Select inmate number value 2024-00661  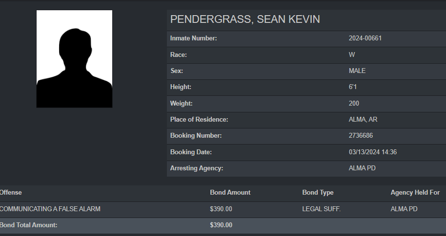pos(365,38)
